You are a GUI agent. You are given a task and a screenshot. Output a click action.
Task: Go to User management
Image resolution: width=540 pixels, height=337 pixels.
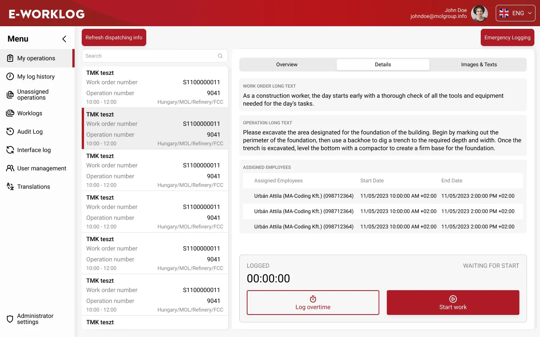pyautogui.click(x=37, y=168)
